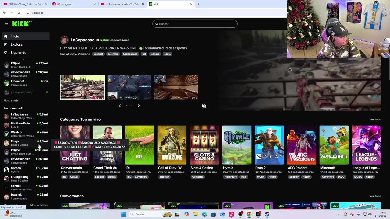
Task: Click Indie tag under Hytale
Action: 243,177
